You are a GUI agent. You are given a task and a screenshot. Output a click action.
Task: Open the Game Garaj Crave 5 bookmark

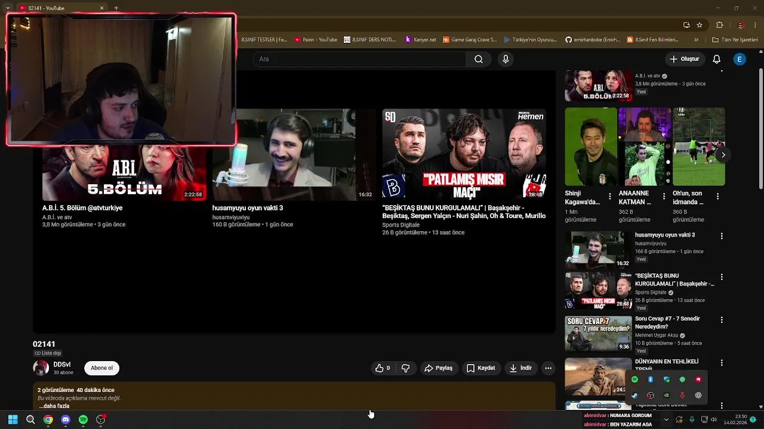[x=470, y=40]
